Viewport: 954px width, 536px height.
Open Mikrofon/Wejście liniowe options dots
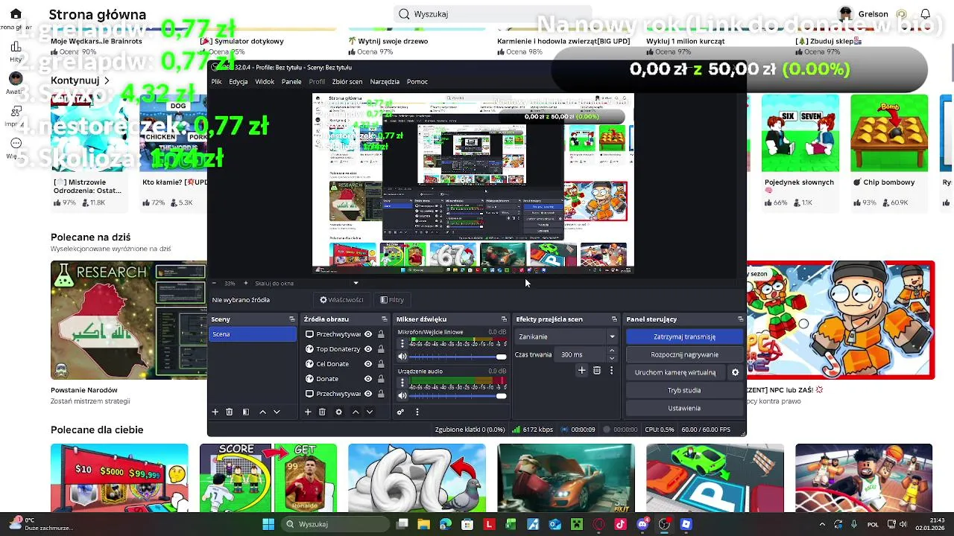point(402,344)
